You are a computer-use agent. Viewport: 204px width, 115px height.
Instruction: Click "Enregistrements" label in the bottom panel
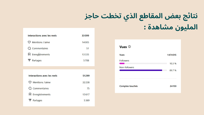coord(42,94)
